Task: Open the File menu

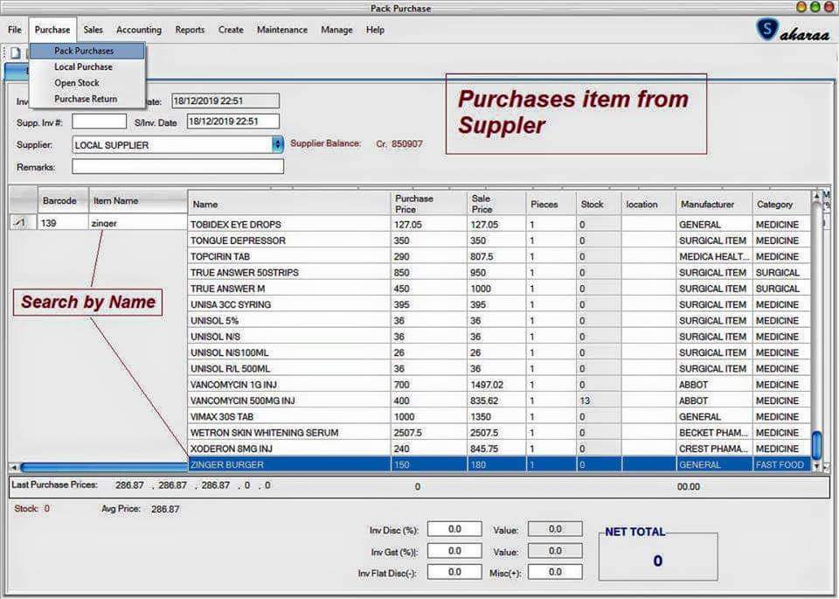Action: [15, 30]
